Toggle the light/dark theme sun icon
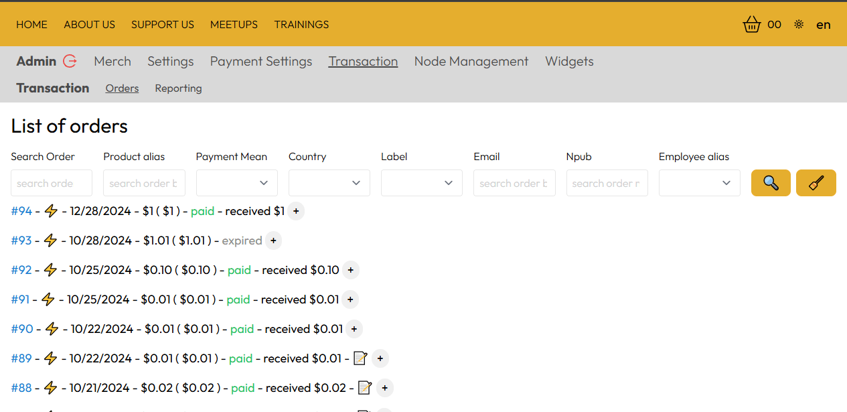Image resolution: width=847 pixels, height=412 pixels. click(x=798, y=25)
